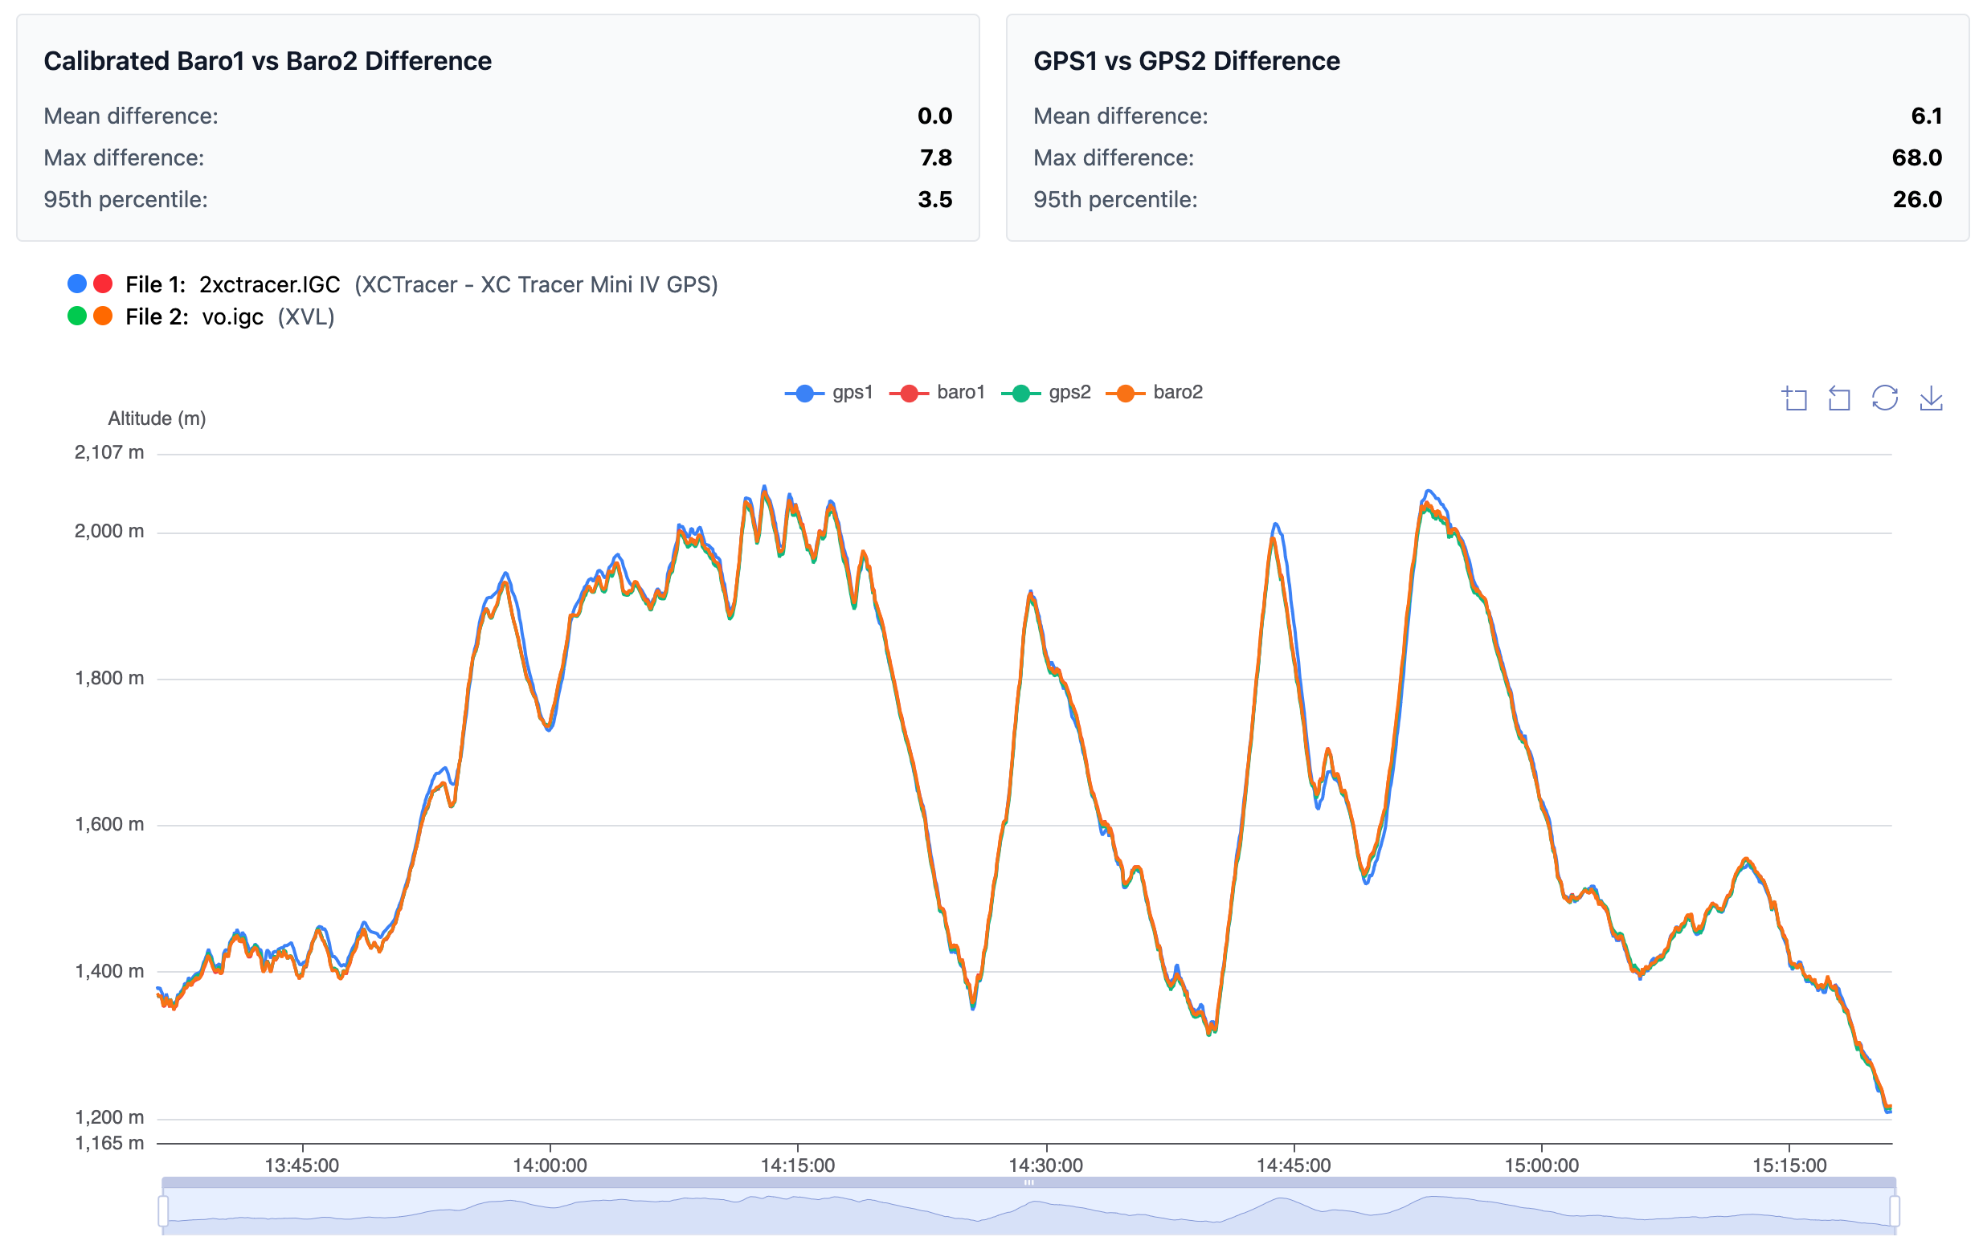1983x1253 pixels.
Task: Click the right handle of the time range slider
Action: click(1894, 1211)
